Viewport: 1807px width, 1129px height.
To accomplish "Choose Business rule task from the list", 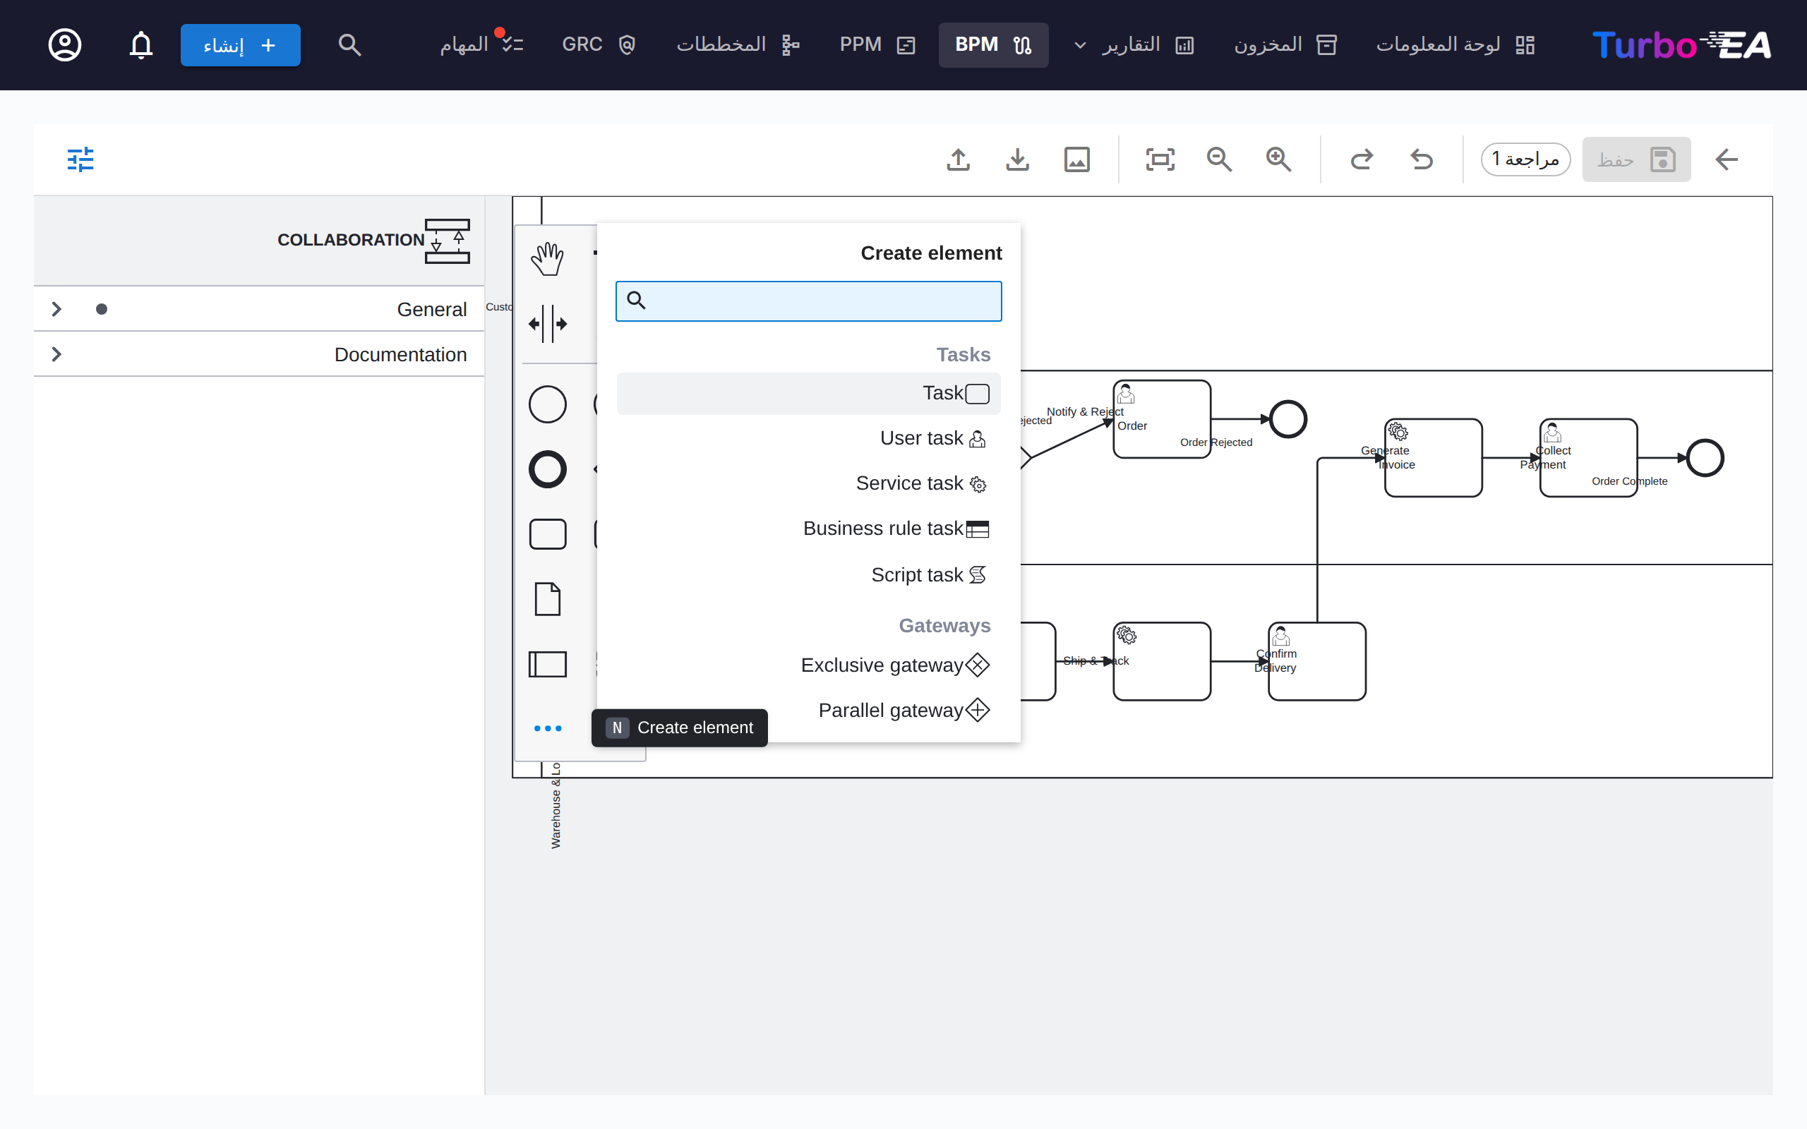I will [x=808, y=529].
